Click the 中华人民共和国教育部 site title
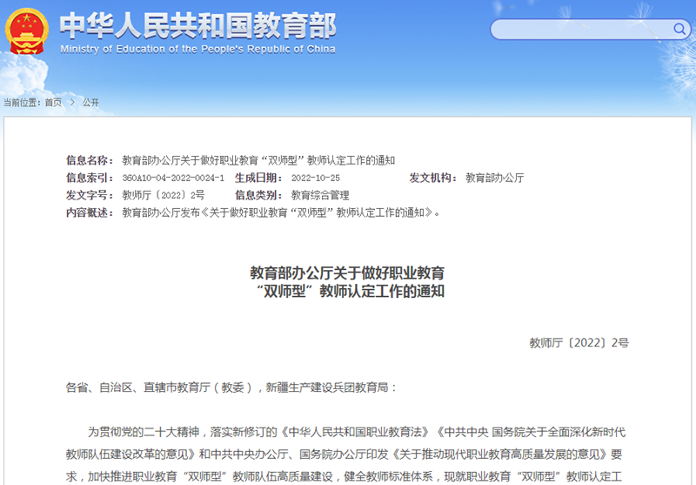The width and height of the screenshot is (696, 485). pyautogui.click(x=198, y=26)
